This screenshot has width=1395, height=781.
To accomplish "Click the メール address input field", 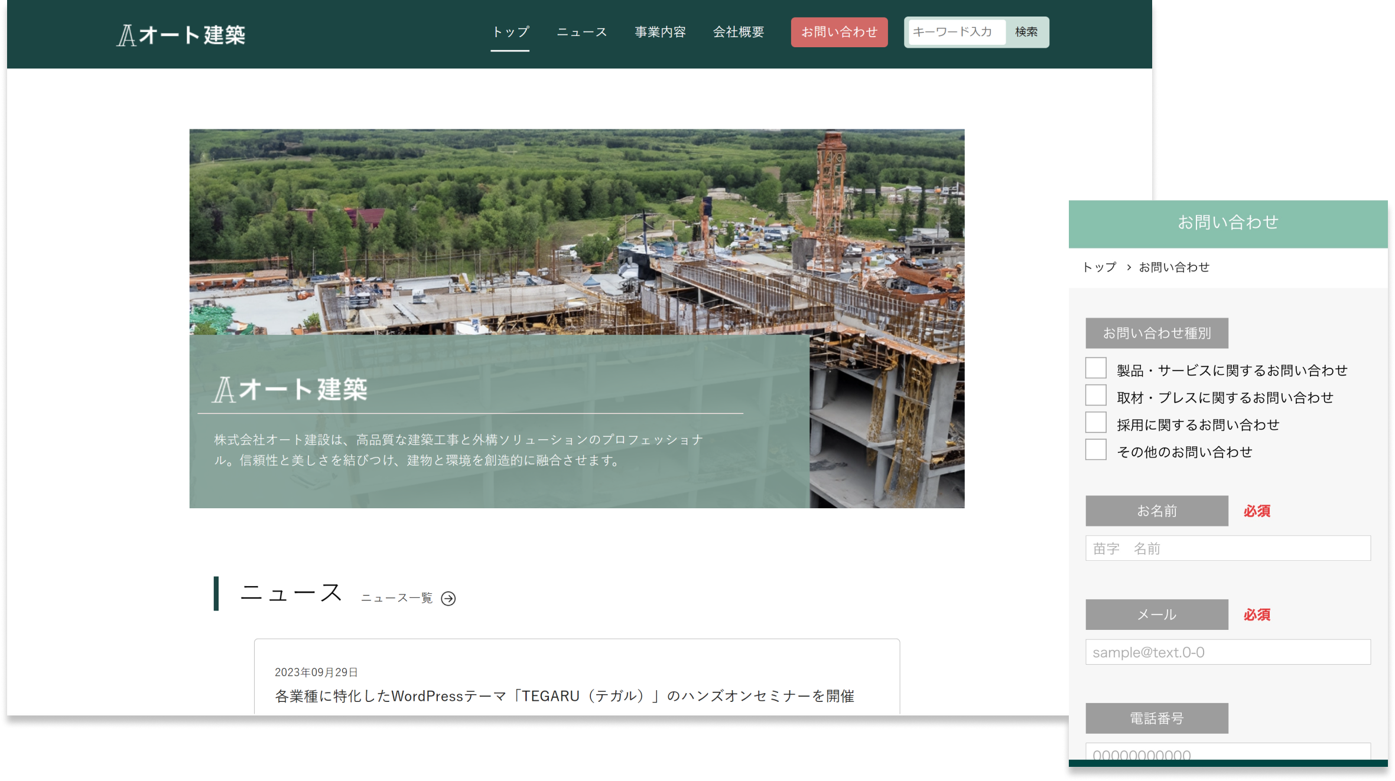I will pos(1227,652).
